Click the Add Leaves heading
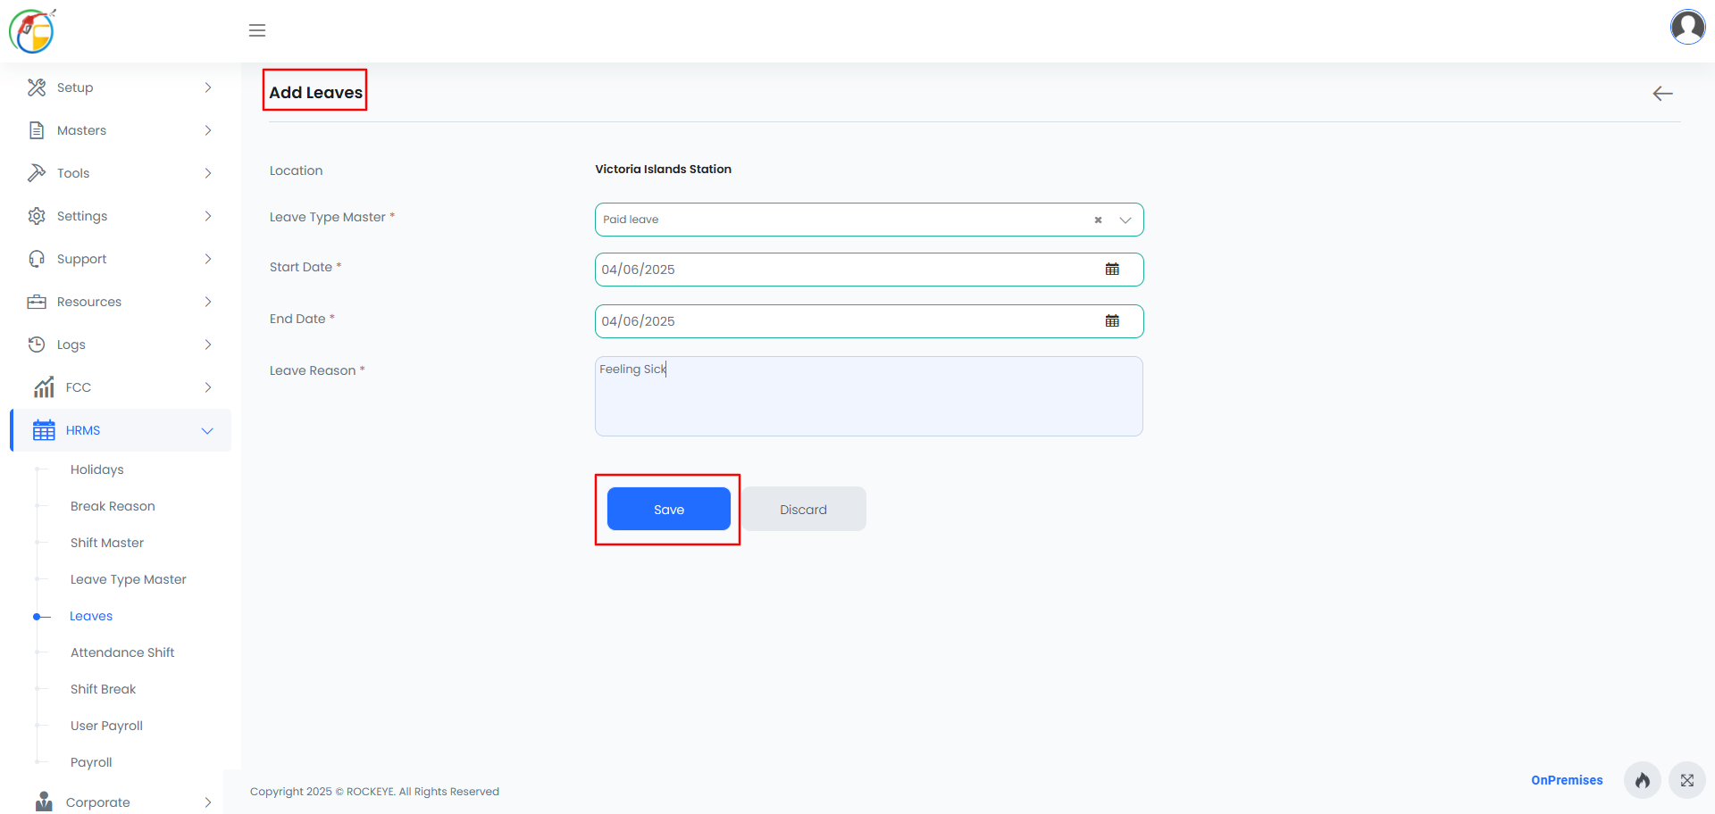 point(316,92)
